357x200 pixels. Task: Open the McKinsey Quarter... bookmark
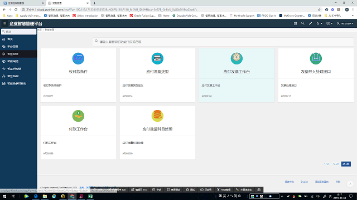pos(292,16)
